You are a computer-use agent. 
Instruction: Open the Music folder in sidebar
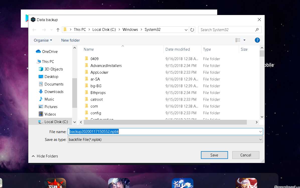coord(49,99)
